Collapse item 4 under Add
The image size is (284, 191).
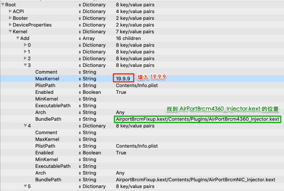click(26, 126)
